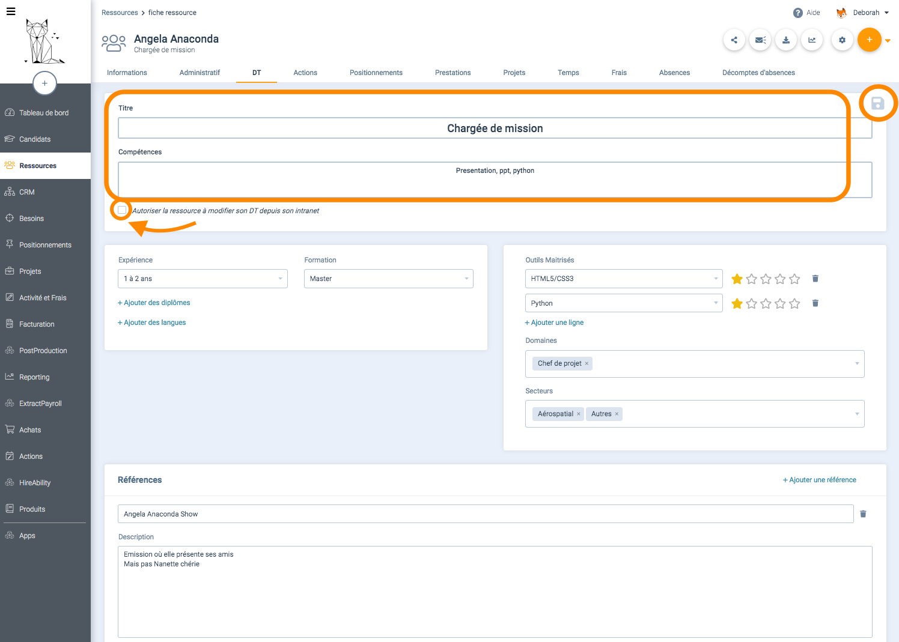Click the fox logo in sidebar
This screenshot has width=899, height=642.
point(44,42)
